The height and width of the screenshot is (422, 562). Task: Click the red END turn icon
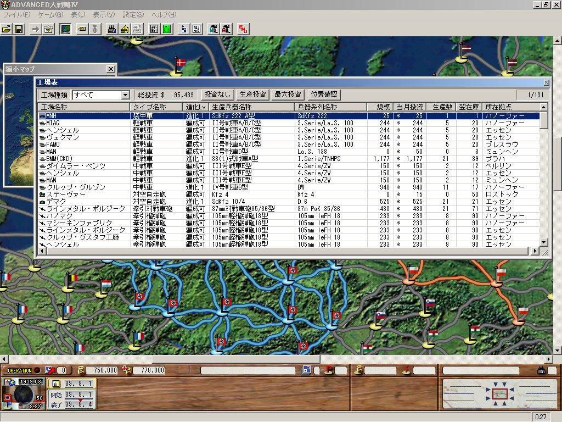tap(242, 29)
